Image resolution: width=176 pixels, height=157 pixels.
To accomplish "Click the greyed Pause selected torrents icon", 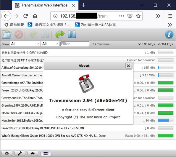I will [x=45, y=34].
